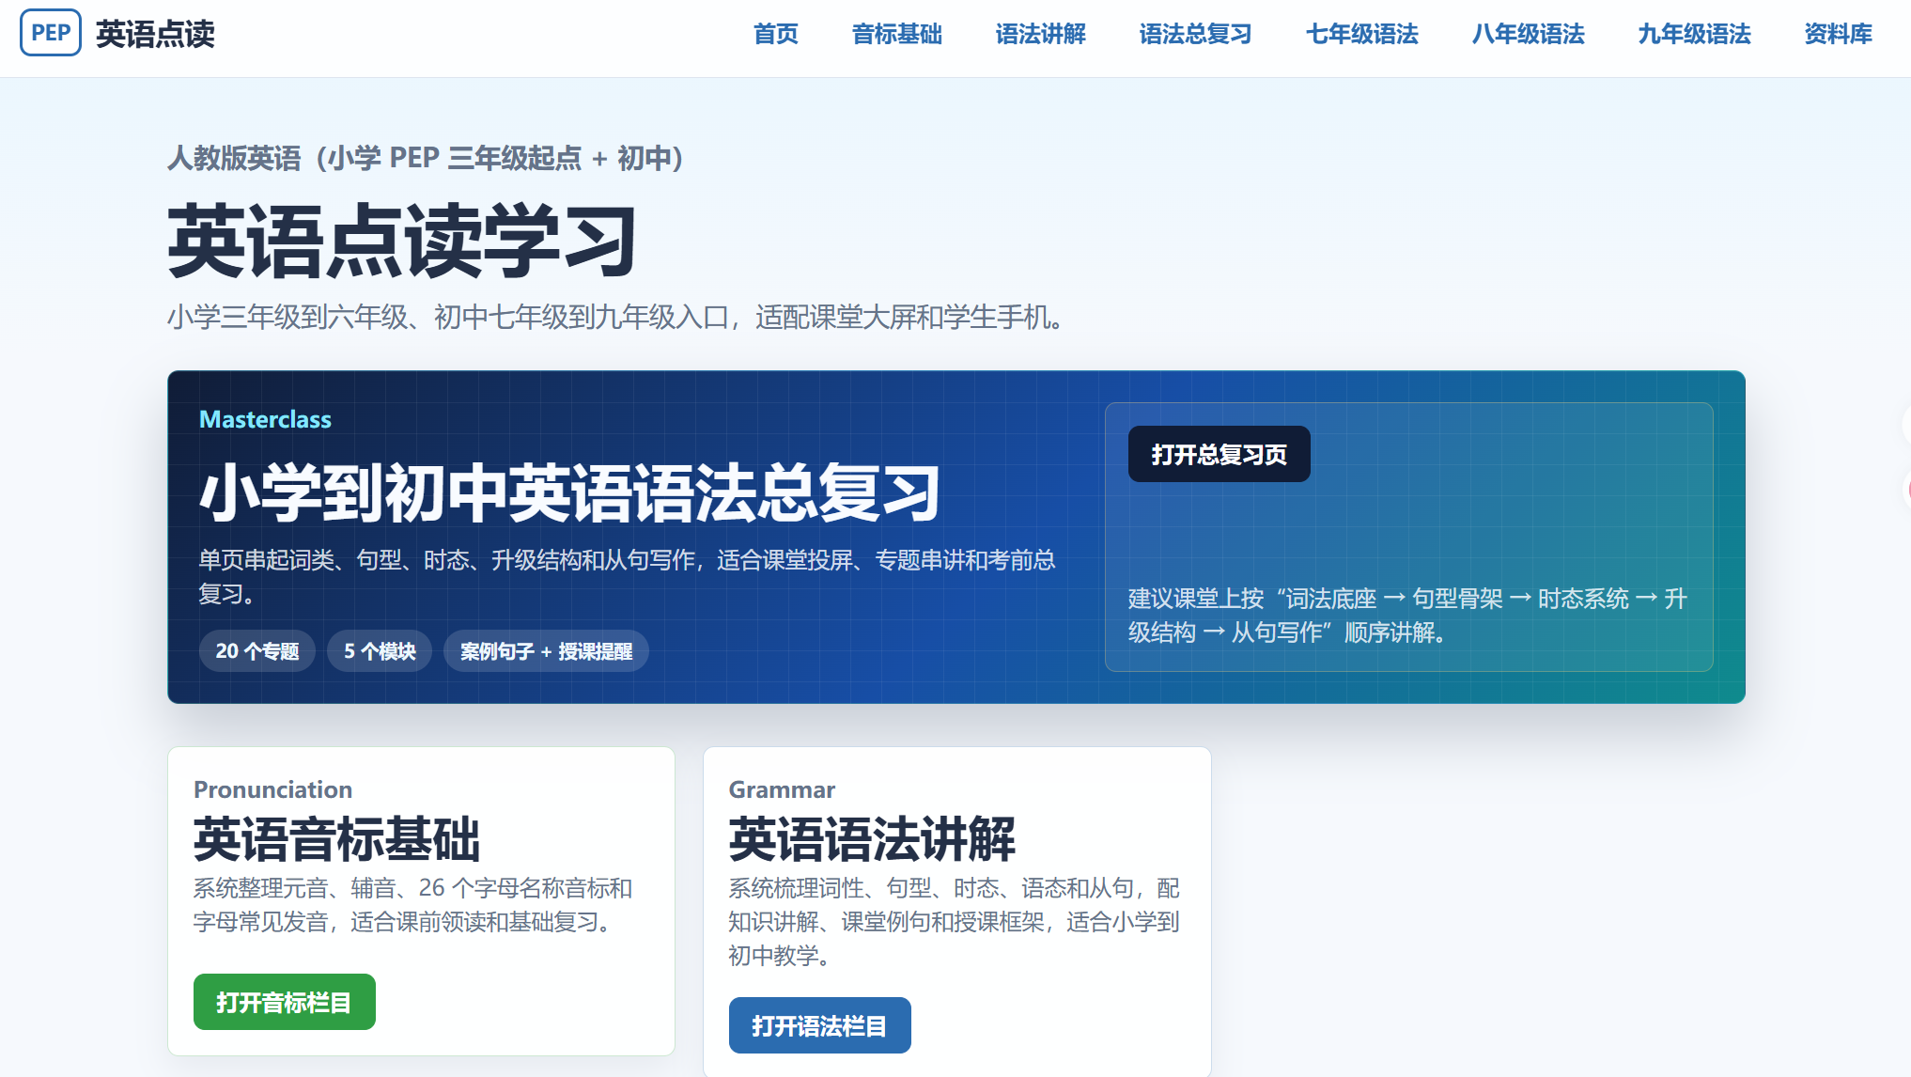This screenshot has height=1077, width=1911.
Task: Click the 打开音标栏目 green button
Action: 285,1002
